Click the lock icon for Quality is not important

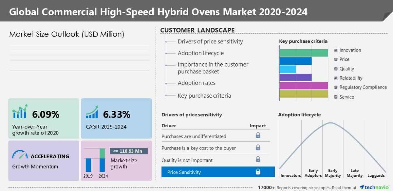point(258,159)
